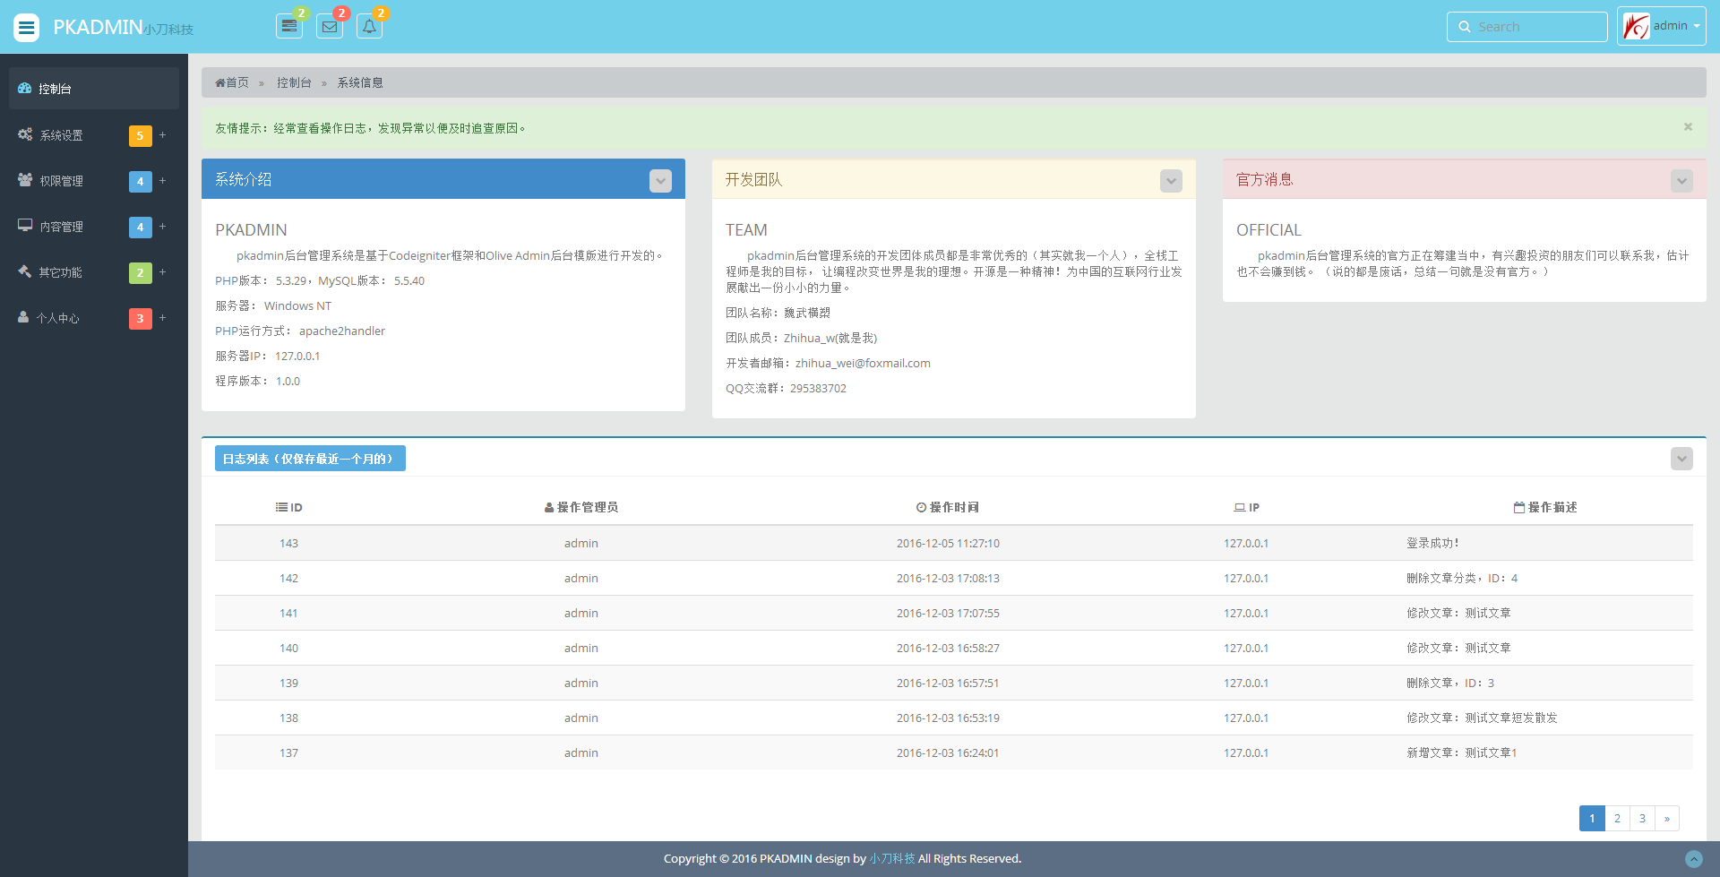Click the ID column list icon
This screenshot has width=1720, height=877.
pos(281,507)
